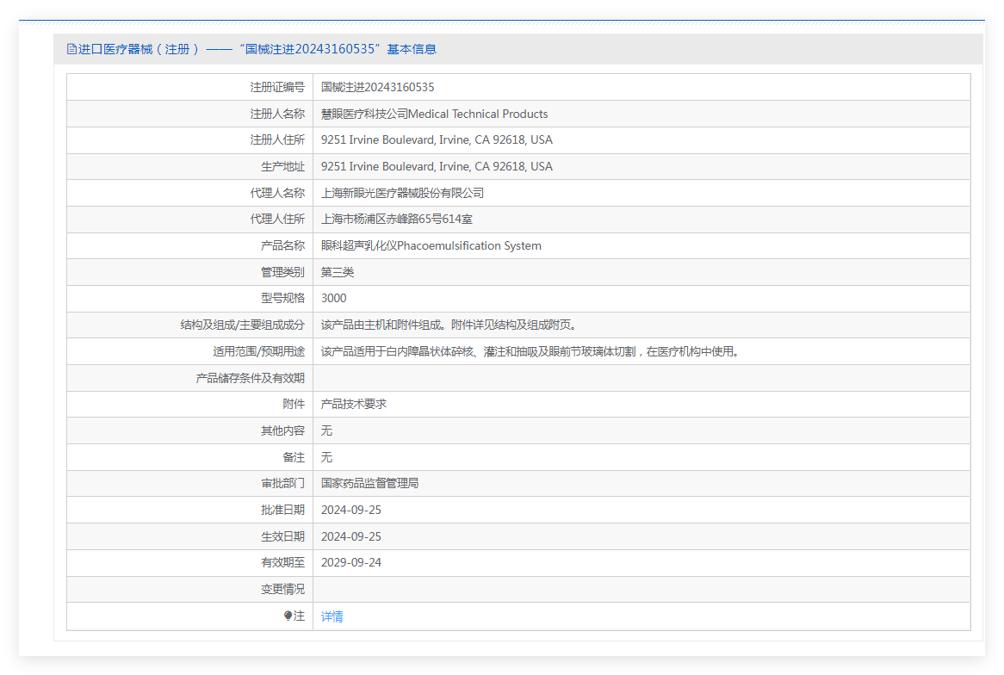Click the 备注 value 无
Viewport: 1004px width, 675px height.
326,457
